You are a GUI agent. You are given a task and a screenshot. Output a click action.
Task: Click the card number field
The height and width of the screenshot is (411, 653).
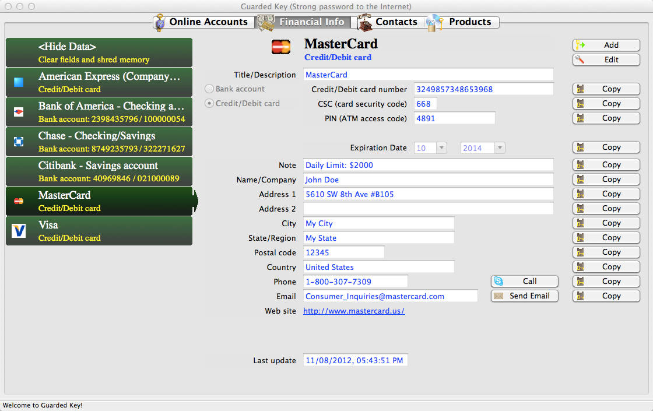pyautogui.click(x=483, y=89)
